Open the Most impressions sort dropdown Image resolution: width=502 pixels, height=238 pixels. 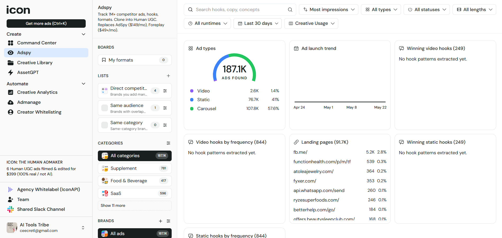(x=328, y=10)
